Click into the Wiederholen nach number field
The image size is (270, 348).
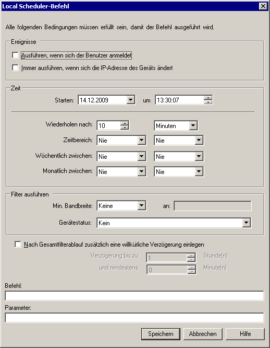coord(108,125)
